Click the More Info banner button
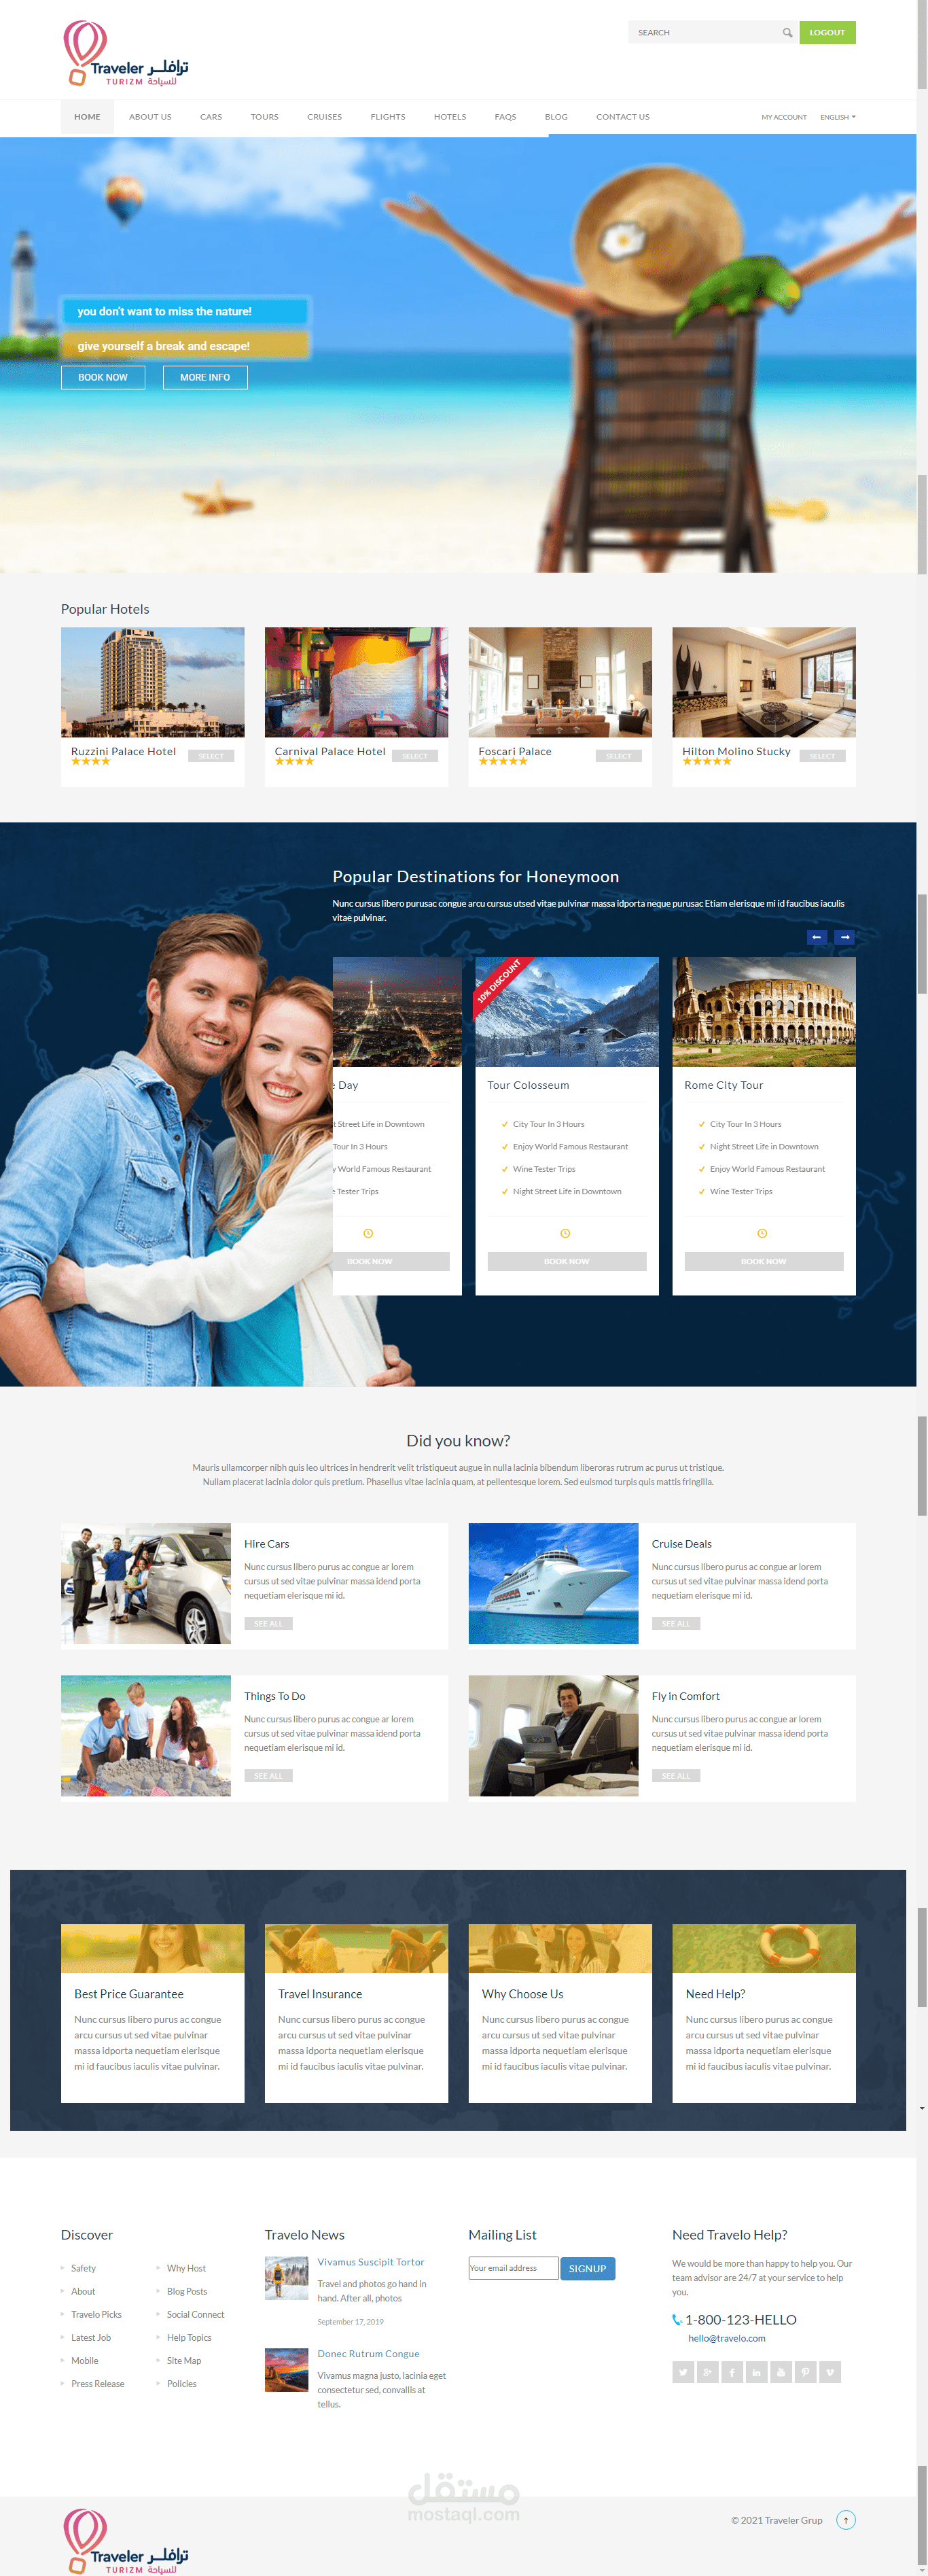 [205, 377]
